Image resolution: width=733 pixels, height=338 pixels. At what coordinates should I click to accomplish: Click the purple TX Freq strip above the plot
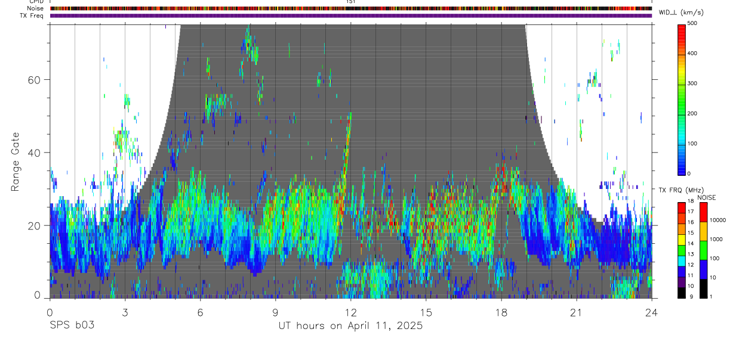[x=351, y=15]
